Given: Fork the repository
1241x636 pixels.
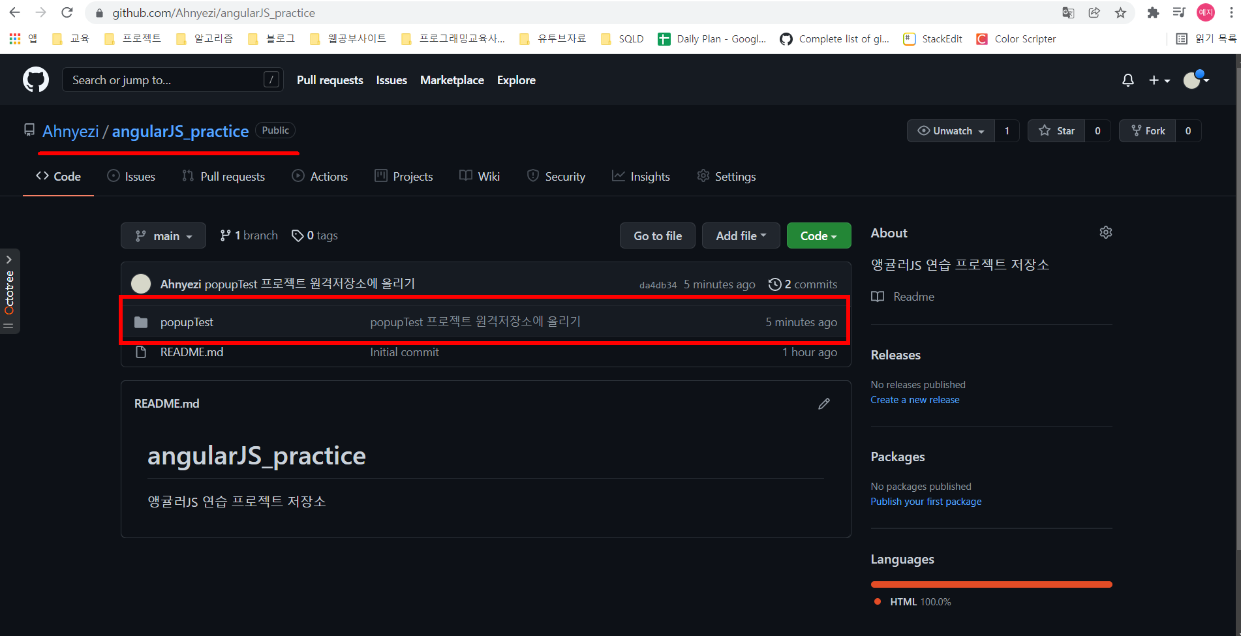Looking at the screenshot, I should 1148,131.
